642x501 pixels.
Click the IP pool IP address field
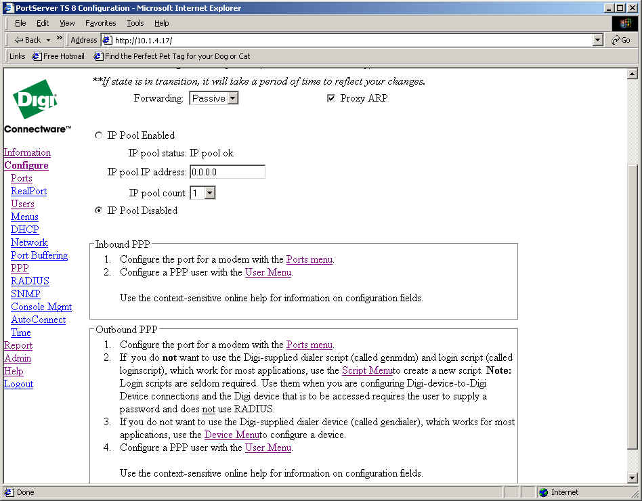[x=228, y=172]
